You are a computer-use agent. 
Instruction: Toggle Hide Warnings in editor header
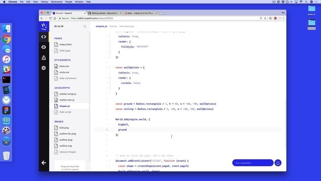126,26
